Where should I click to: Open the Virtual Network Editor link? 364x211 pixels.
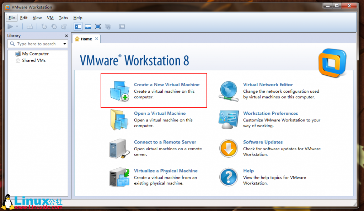pos(268,85)
